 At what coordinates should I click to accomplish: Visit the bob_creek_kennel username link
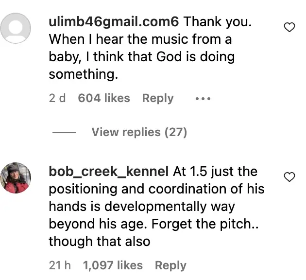tap(109, 172)
